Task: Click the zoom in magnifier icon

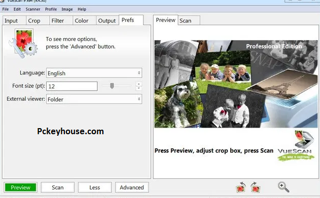Action: click(x=283, y=187)
